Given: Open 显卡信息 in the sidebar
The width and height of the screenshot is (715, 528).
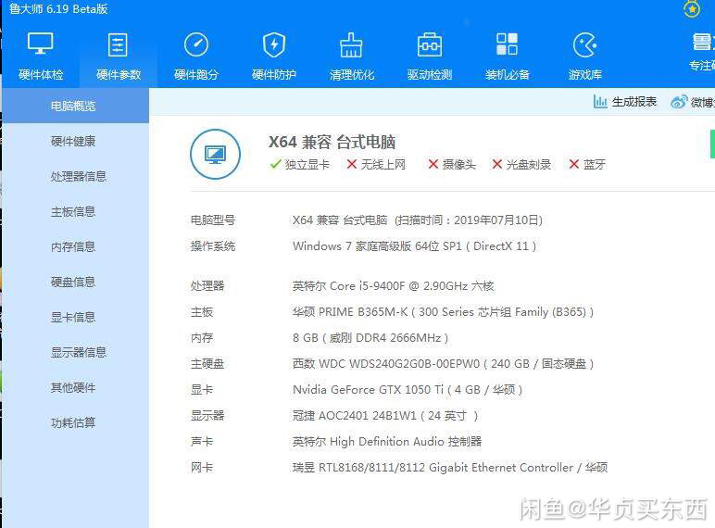Looking at the screenshot, I should coord(73,317).
